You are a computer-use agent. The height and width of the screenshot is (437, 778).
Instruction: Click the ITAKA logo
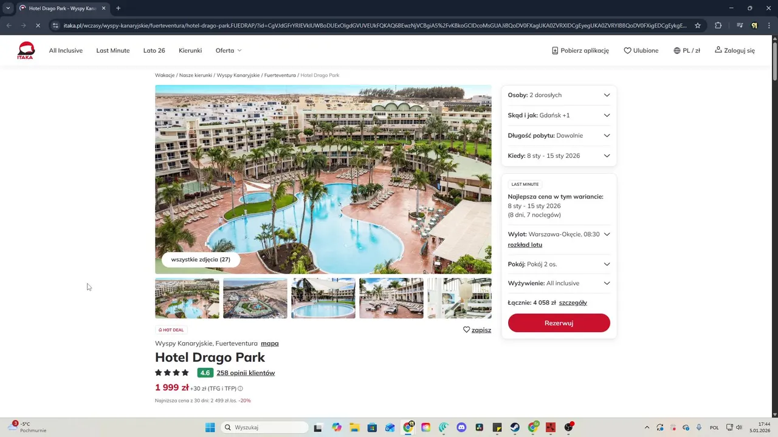click(26, 50)
